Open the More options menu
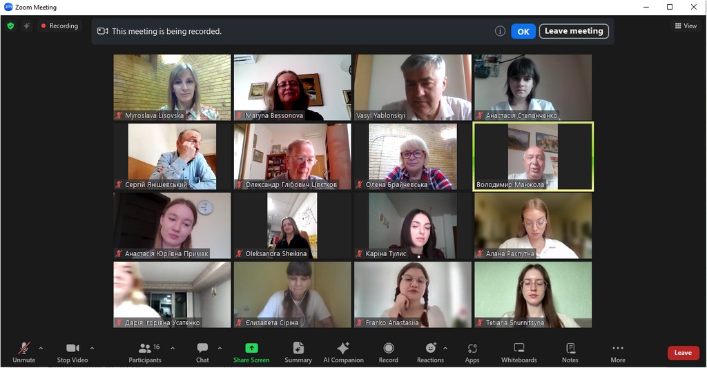Screen dimensions: 707x368 [x=617, y=351]
